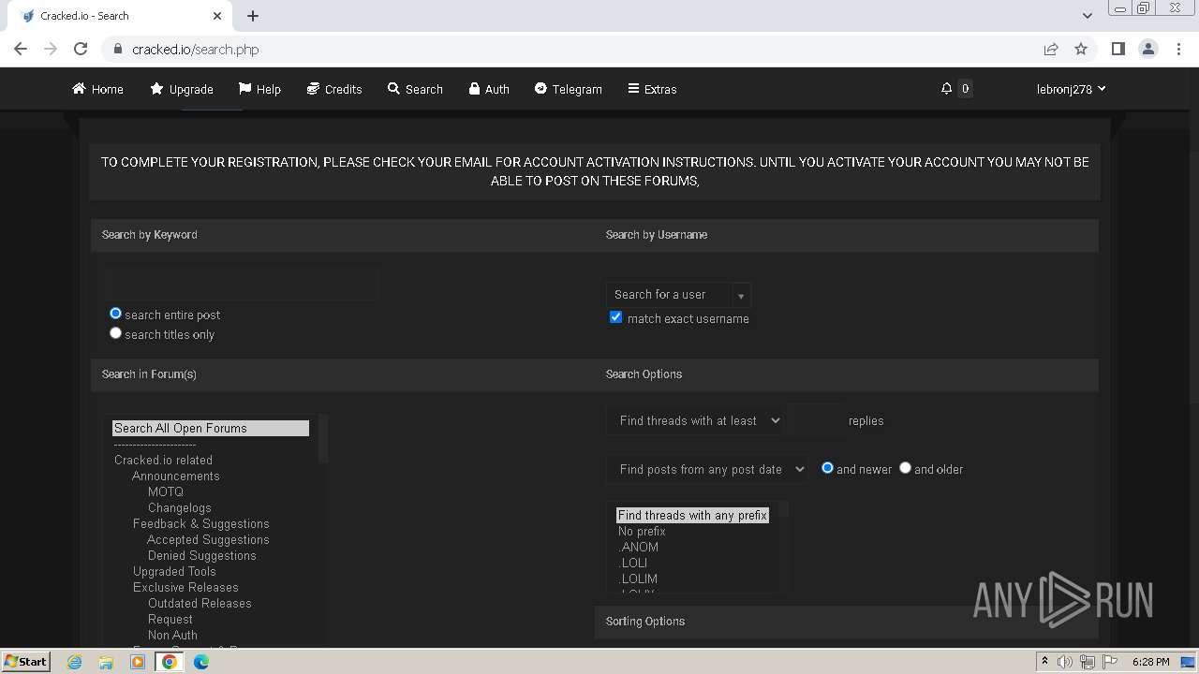Select Denied Suggestions forum

coord(201,555)
